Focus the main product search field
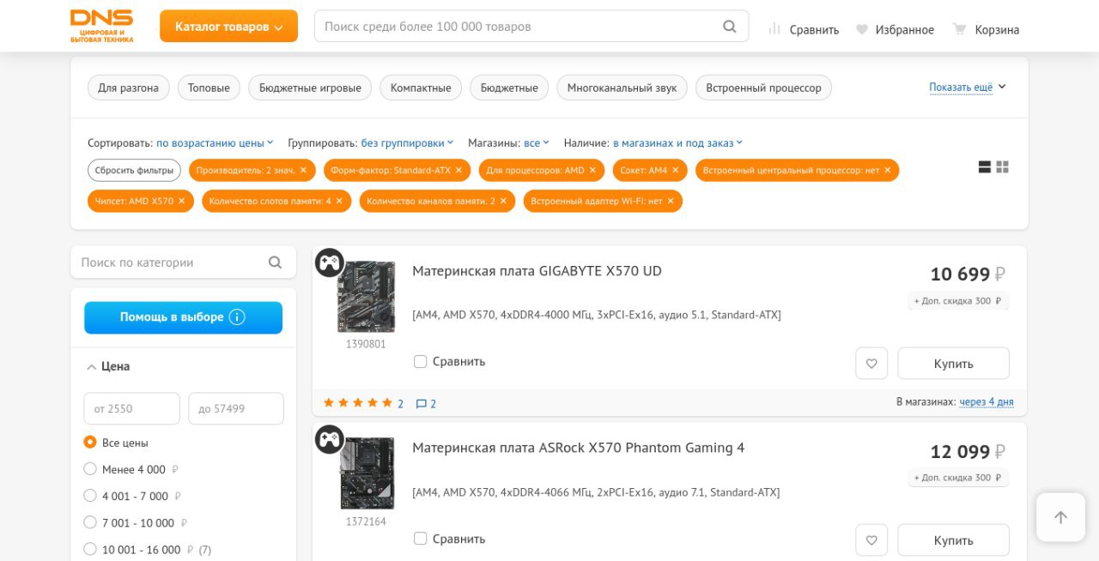The height and width of the screenshot is (561, 1099). point(519,27)
